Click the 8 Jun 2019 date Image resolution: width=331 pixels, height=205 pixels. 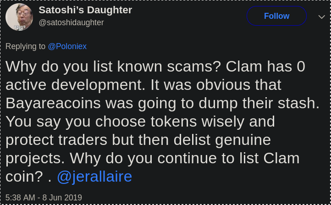pyautogui.click(x=62, y=198)
